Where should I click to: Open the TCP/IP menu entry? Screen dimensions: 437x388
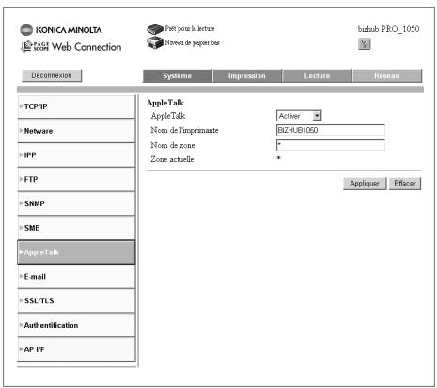click(x=76, y=106)
